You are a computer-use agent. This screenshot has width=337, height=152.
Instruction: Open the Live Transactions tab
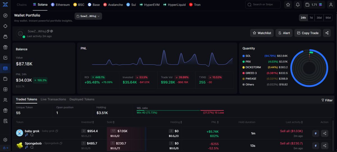pyautogui.click(x=53, y=99)
